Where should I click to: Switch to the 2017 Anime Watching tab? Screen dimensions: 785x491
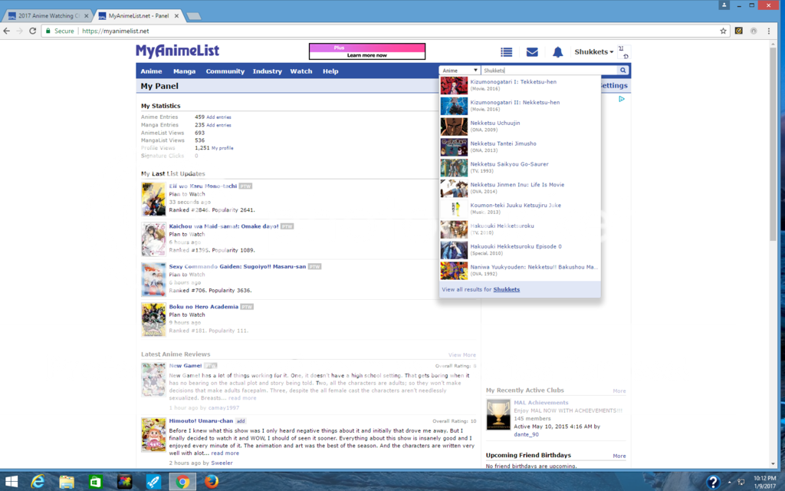pos(48,15)
